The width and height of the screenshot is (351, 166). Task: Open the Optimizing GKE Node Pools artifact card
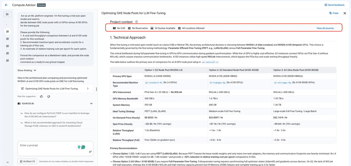(56, 88)
